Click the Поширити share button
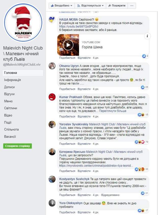 (117, 6)
